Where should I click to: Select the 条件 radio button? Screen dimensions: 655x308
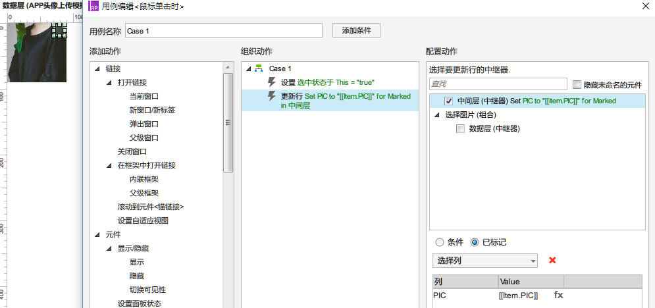439,242
